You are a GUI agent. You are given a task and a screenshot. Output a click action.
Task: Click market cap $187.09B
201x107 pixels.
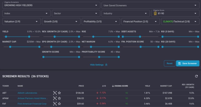pos(167,93)
